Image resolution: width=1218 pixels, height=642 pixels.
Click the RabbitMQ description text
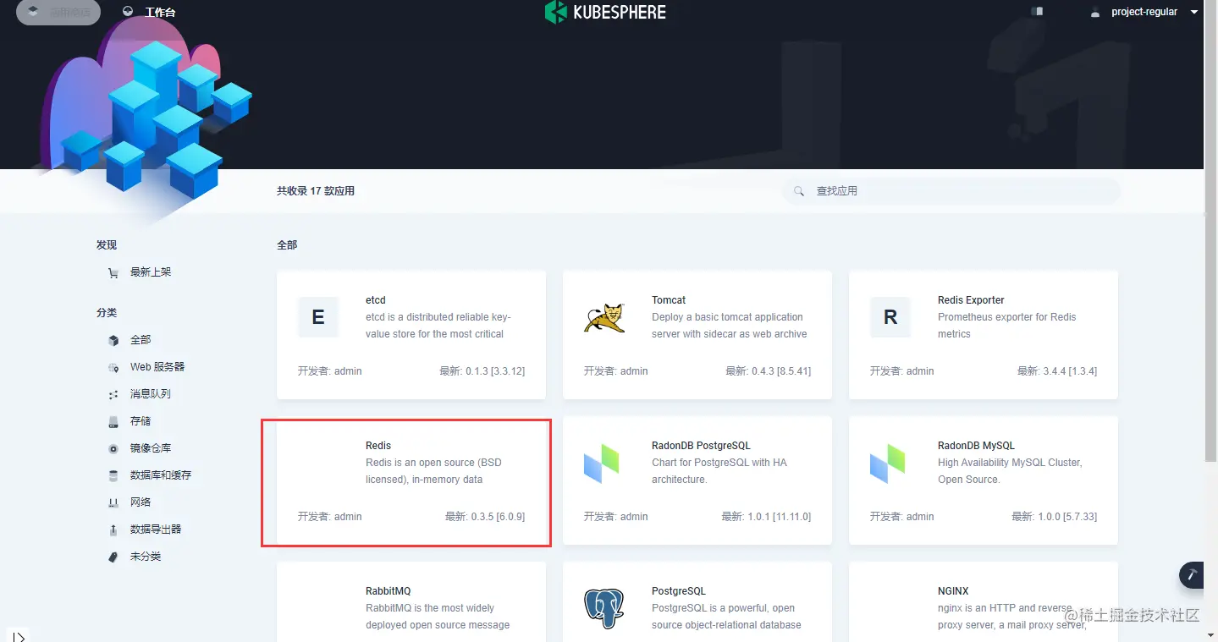pyautogui.click(x=438, y=617)
